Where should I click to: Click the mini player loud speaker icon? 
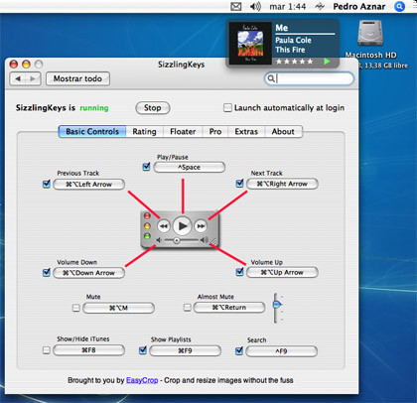coord(205,240)
